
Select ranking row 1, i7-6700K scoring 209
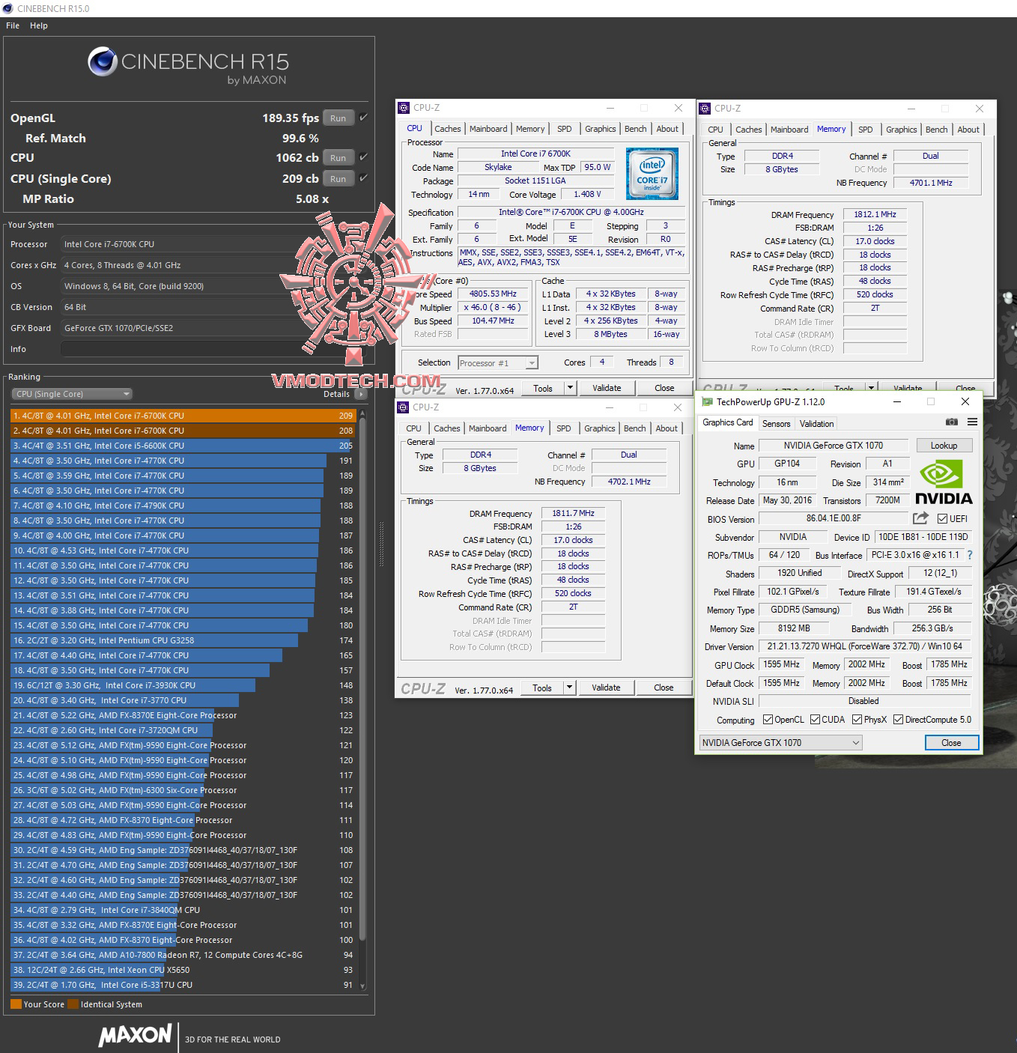click(183, 416)
